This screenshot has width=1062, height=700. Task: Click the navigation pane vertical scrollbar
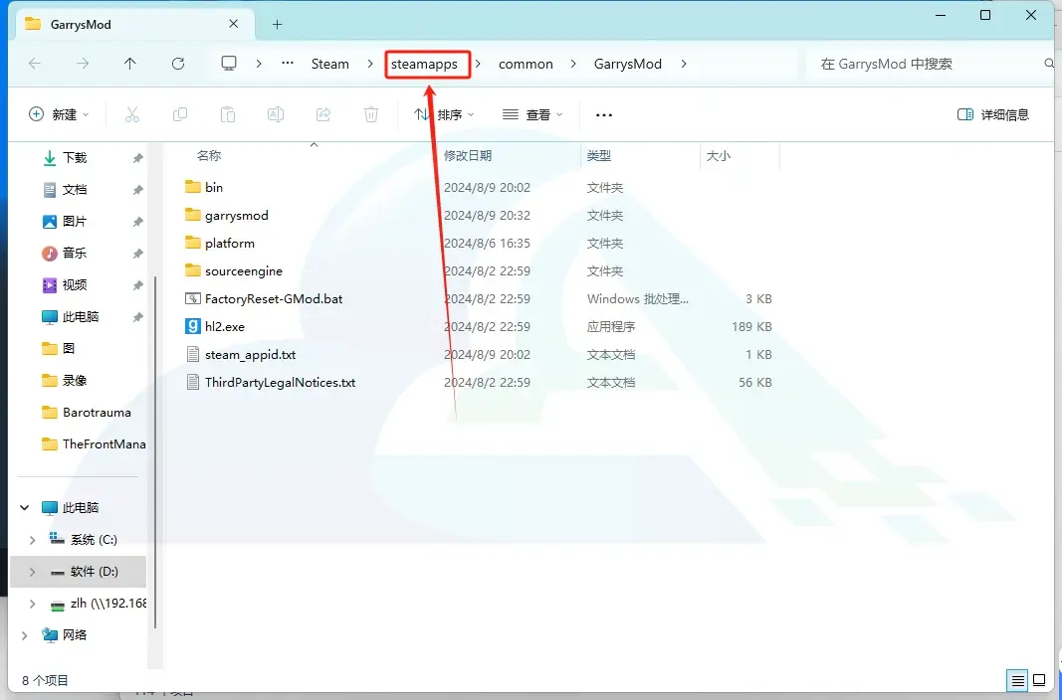[x=155, y=451]
